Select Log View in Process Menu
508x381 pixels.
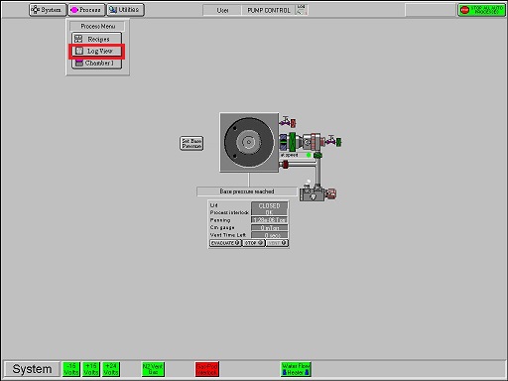(x=97, y=51)
